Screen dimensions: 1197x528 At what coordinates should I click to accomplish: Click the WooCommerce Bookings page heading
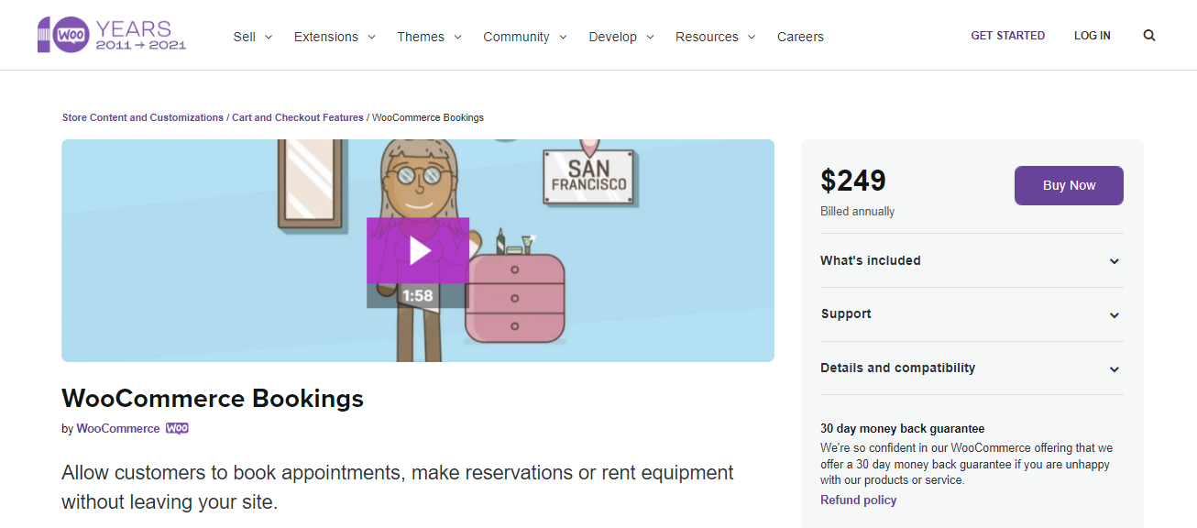click(x=213, y=399)
